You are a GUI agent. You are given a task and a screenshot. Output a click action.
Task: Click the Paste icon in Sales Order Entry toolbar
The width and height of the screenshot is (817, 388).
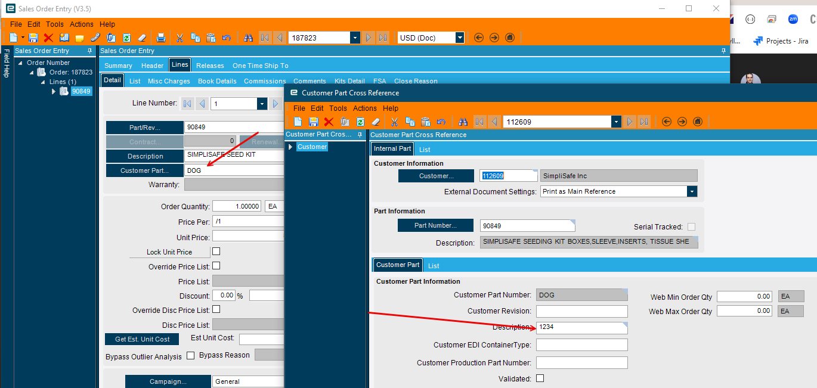211,38
